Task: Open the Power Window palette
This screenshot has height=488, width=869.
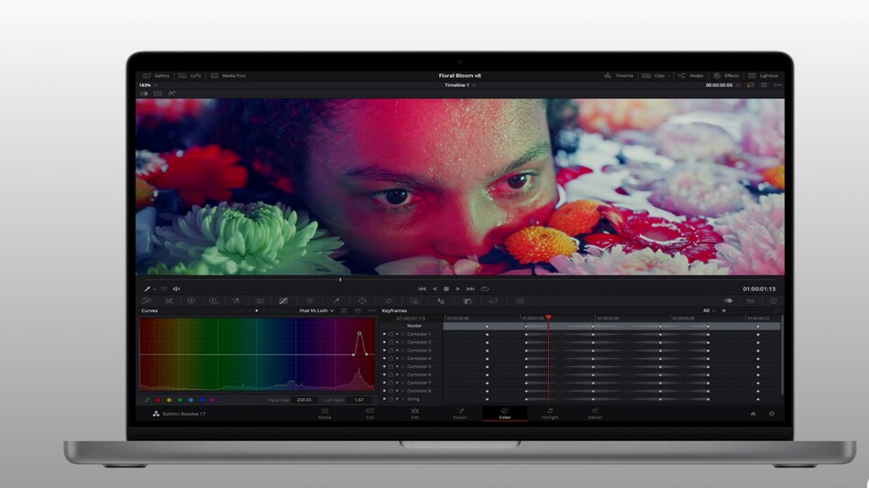Action: pyautogui.click(x=362, y=301)
